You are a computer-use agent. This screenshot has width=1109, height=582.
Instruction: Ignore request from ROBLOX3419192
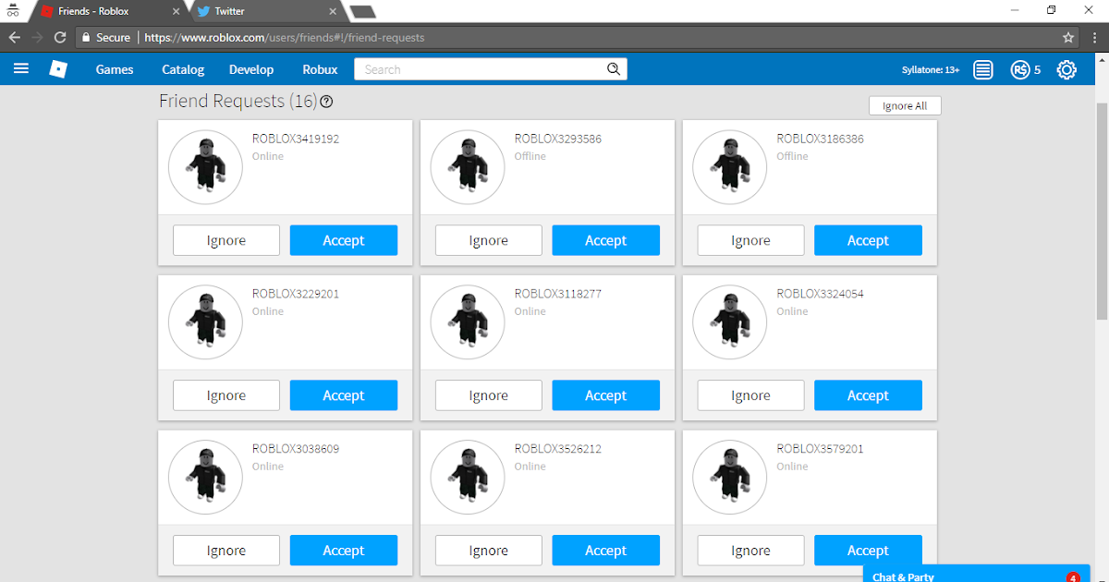point(226,240)
